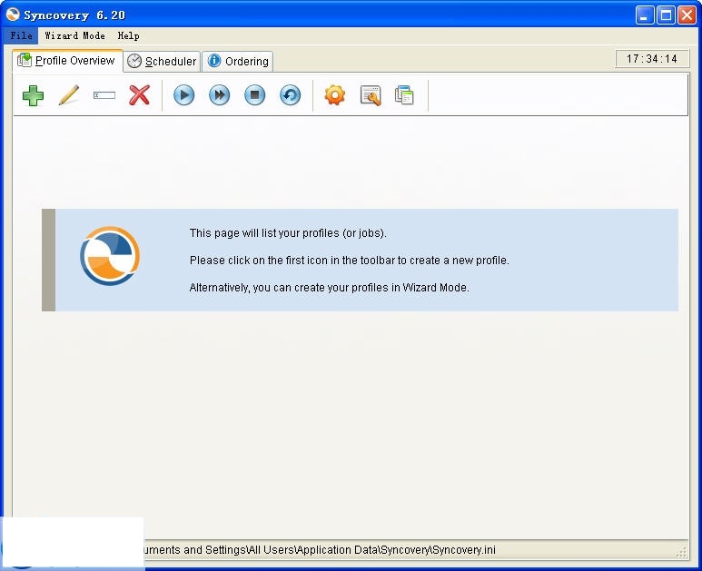Click the clock display showing 17:34:14

tap(652, 59)
